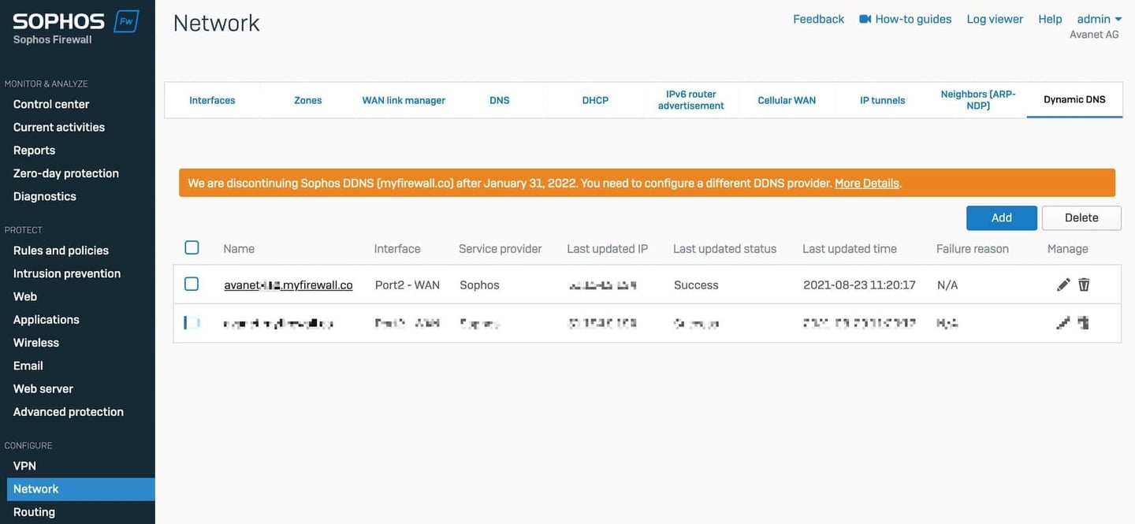Image resolution: width=1135 pixels, height=524 pixels.
Task: Edit the blurred second DDNS row
Action: 1063,322
